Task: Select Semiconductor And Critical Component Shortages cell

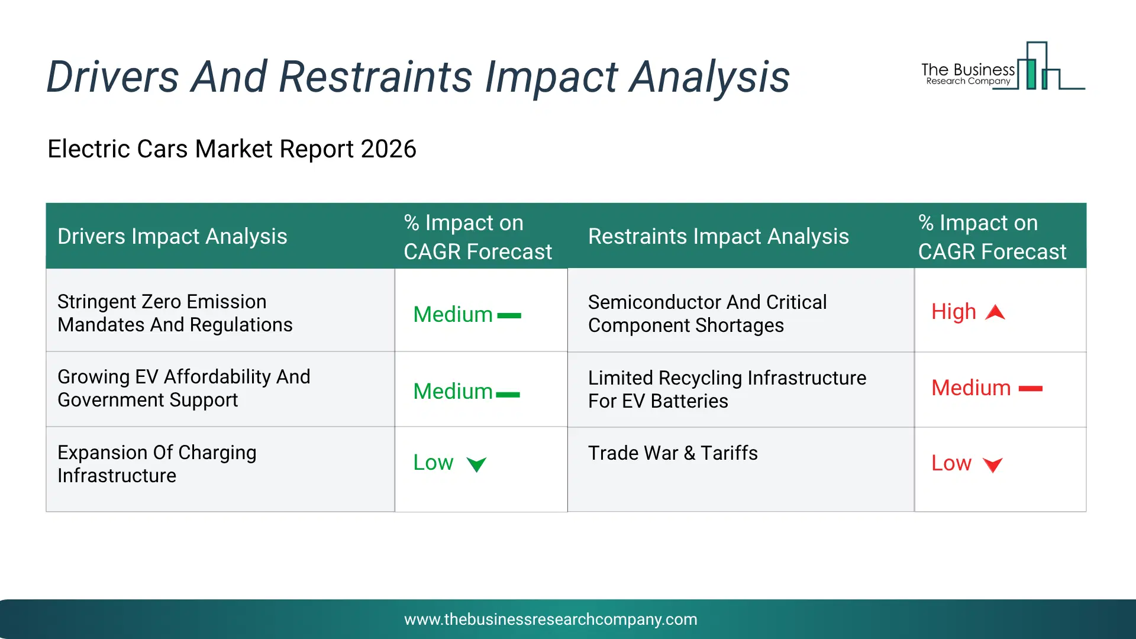Action: (x=741, y=310)
